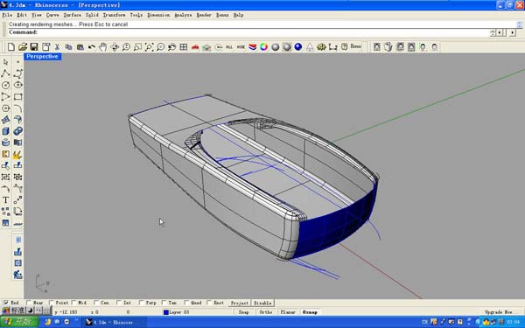Disable the End osnap checkbox
This screenshot has width=525, height=328.
pos(6,303)
